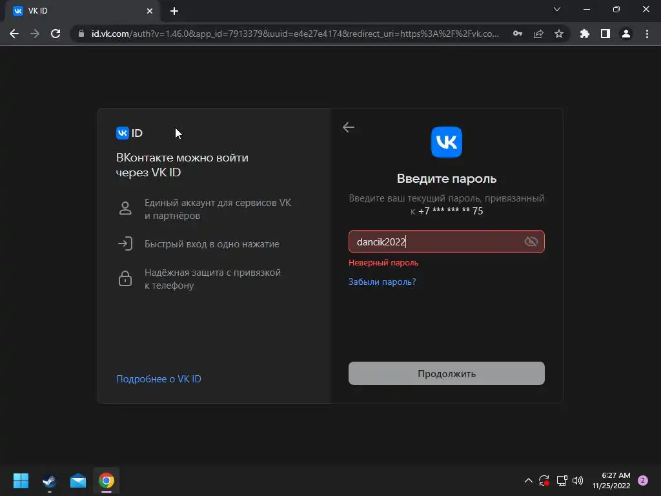661x496 pixels.
Task: Open Mail from the taskbar
Action: pos(78,480)
